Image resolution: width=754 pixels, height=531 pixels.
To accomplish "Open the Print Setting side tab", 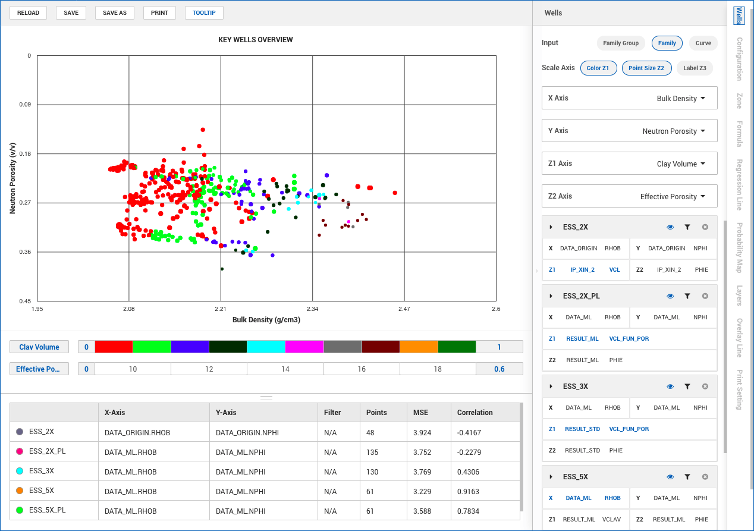I will (739, 390).
